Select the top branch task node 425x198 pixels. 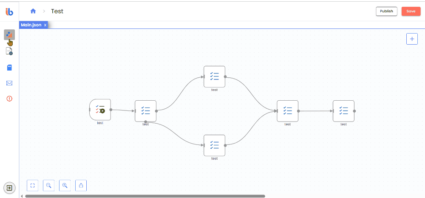[x=214, y=76]
